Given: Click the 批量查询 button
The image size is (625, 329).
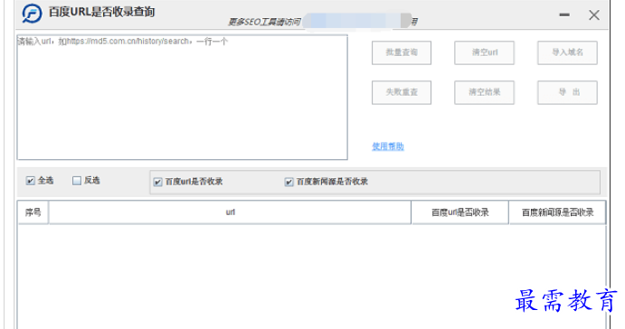Looking at the screenshot, I should point(402,52).
